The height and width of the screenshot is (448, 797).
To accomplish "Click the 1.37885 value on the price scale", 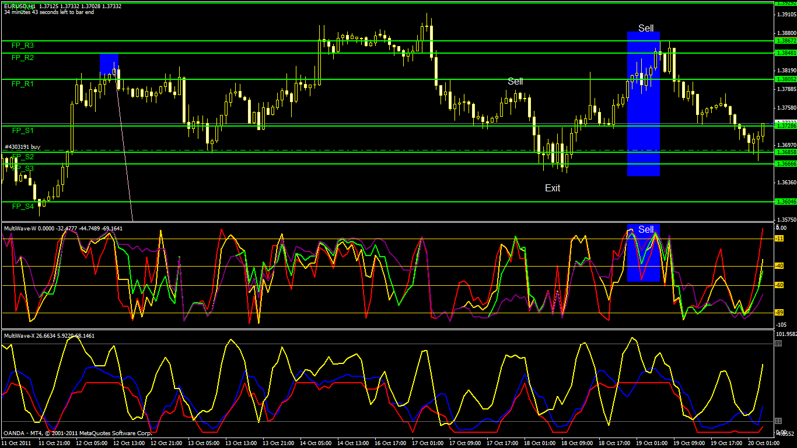I will 786,89.
